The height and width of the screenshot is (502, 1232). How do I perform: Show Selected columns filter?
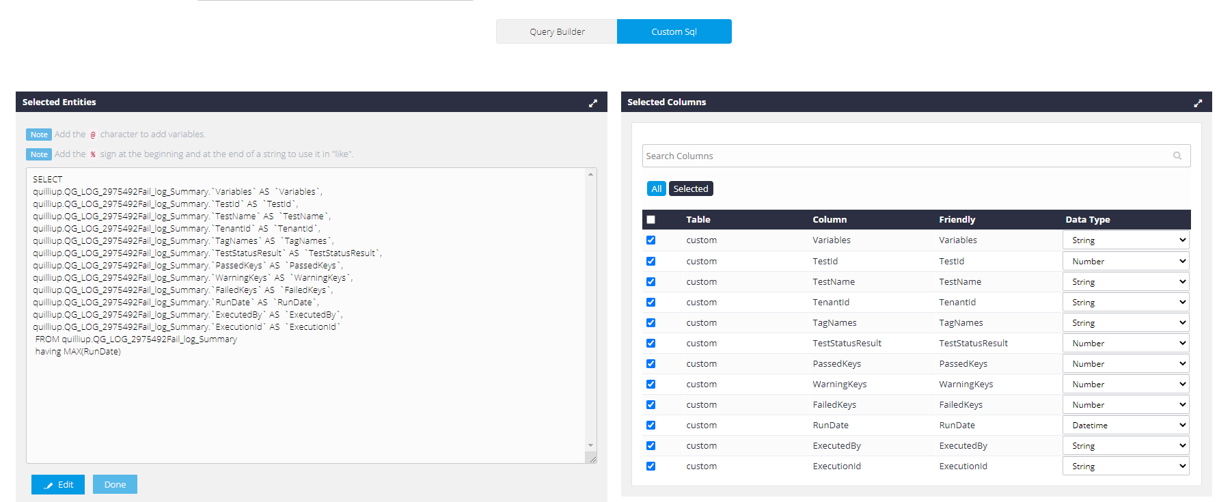[x=691, y=189]
